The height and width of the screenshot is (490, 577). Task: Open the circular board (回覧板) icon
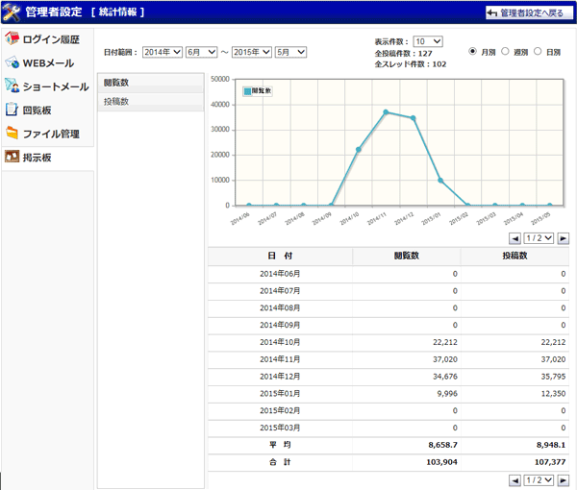point(13,110)
